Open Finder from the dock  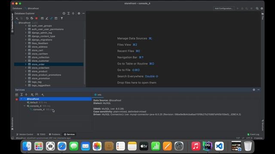(x=27, y=146)
